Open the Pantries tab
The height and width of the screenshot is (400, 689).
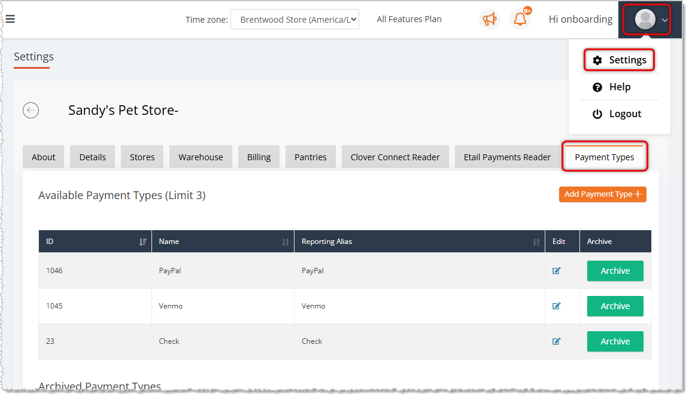tap(311, 157)
